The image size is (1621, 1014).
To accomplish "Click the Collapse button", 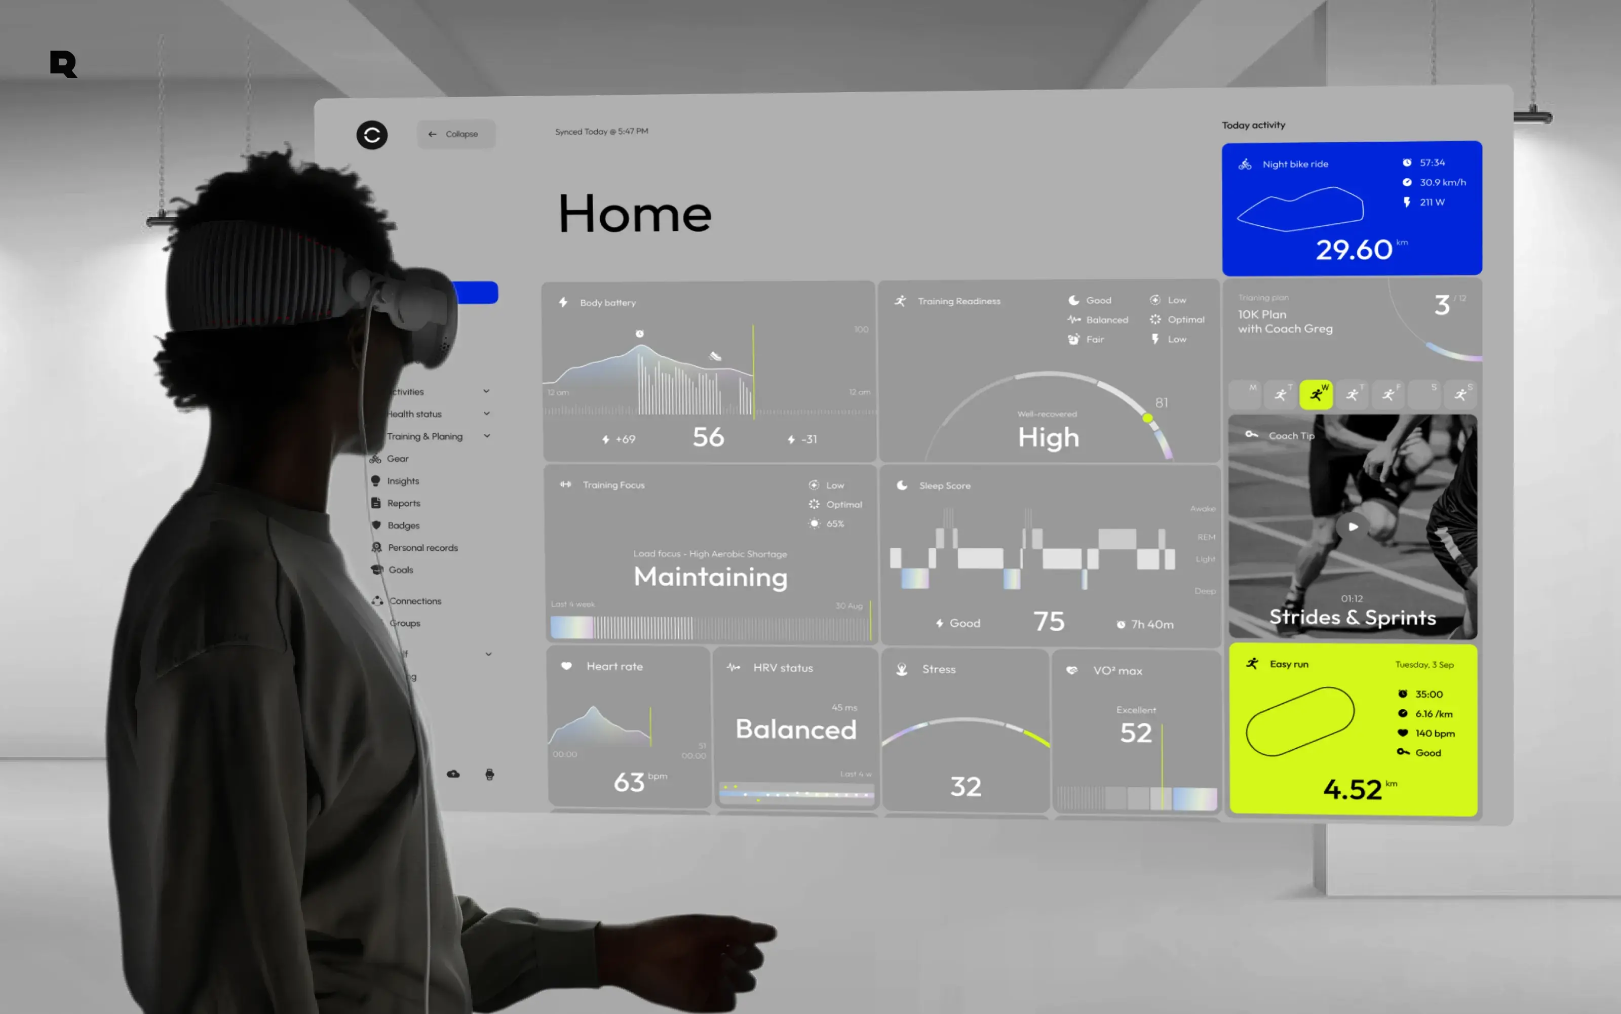I will click(456, 133).
